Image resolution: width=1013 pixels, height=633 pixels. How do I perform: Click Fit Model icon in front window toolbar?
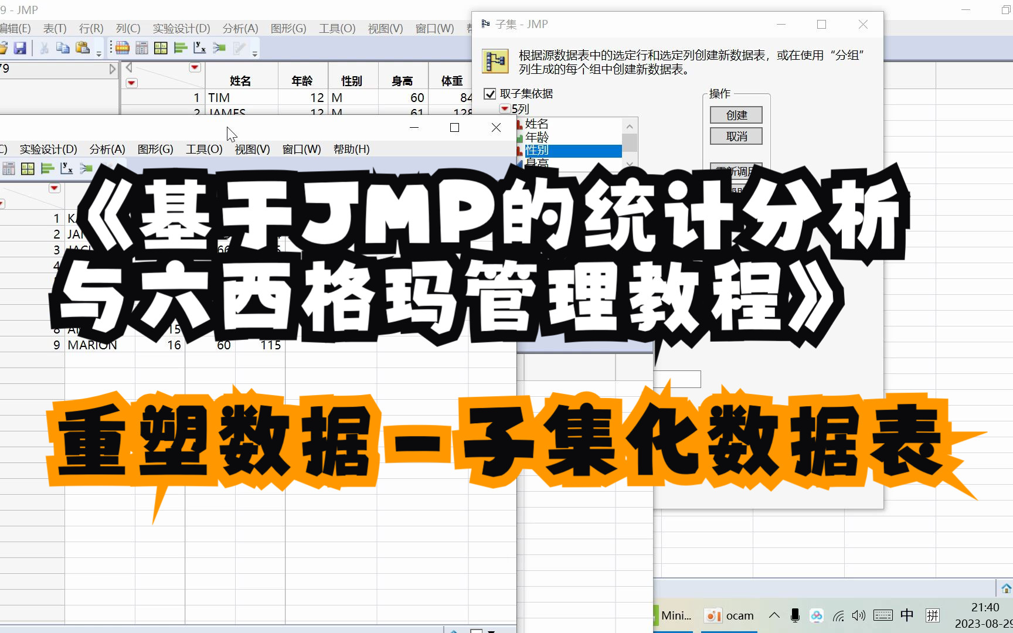pyautogui.click(x=86, y=169)
